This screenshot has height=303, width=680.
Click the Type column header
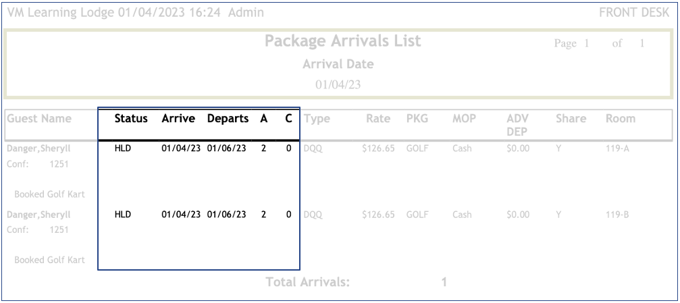coord(317,119)
